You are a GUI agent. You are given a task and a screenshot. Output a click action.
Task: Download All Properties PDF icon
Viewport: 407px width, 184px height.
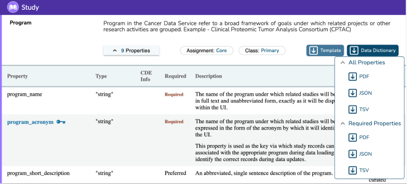(353, 77)
